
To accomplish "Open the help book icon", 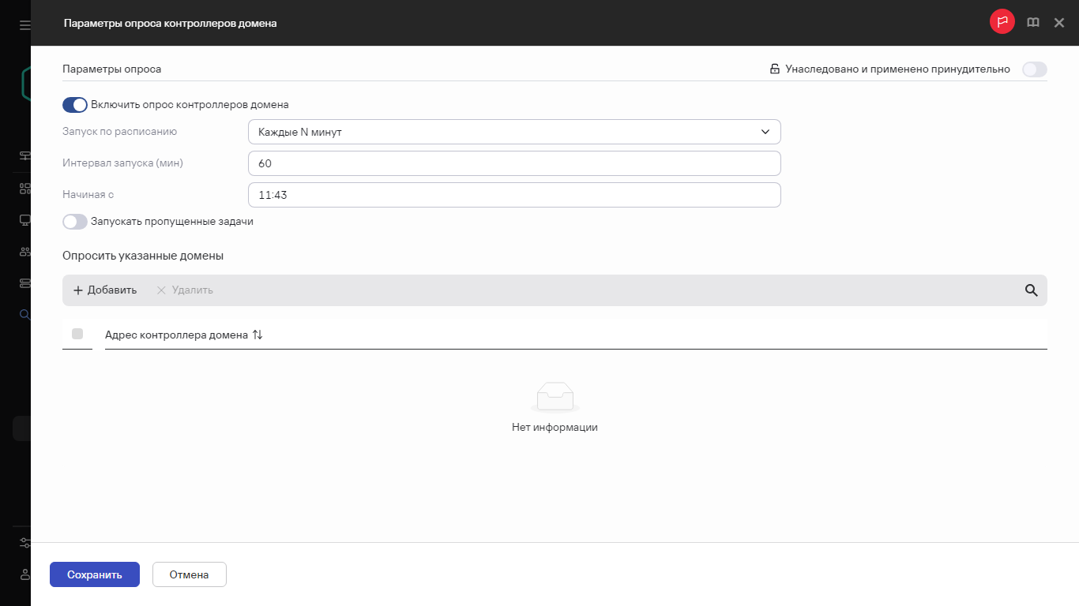I will click(1032, 23).
